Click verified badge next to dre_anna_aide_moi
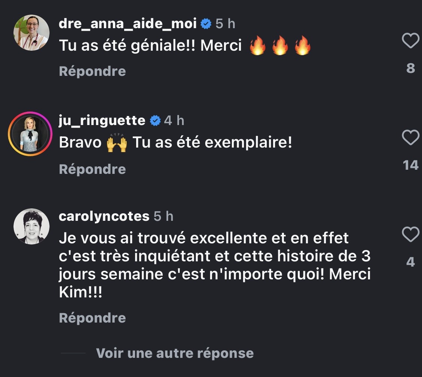The width and height of the screenshot is (422, 377). pyautogui.click(x=206, y=24)
